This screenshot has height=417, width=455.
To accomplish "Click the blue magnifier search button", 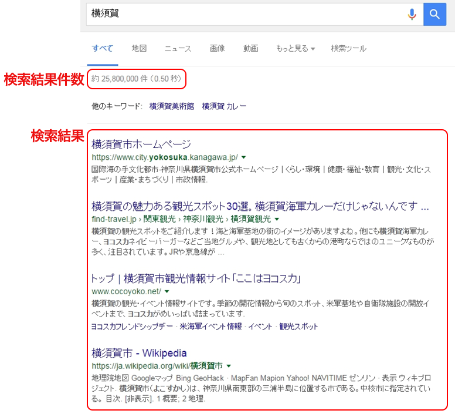I will point(434,14).
